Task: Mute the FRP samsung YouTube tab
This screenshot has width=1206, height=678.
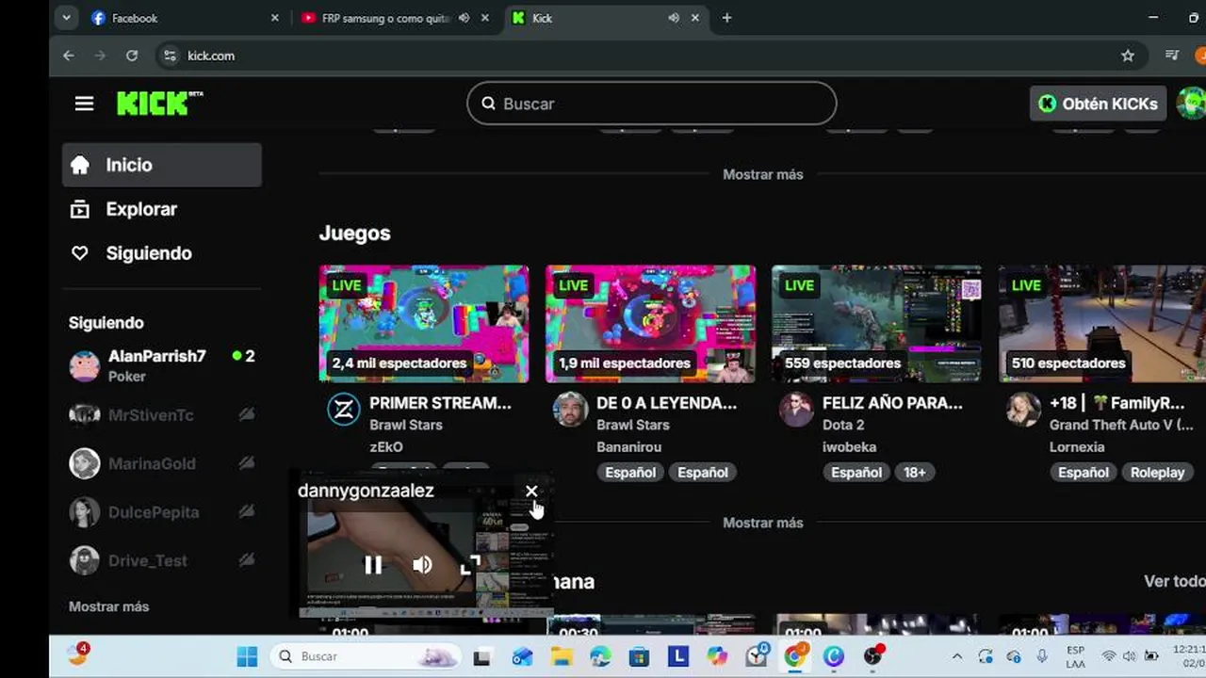Action: [x=464, y=18]
